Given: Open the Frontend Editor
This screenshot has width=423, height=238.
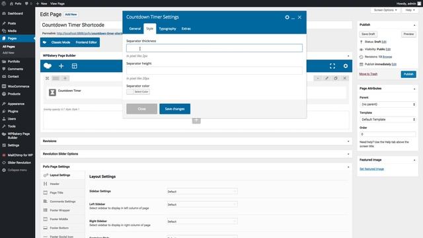Looking at the screenshot, I should point(87,42).
